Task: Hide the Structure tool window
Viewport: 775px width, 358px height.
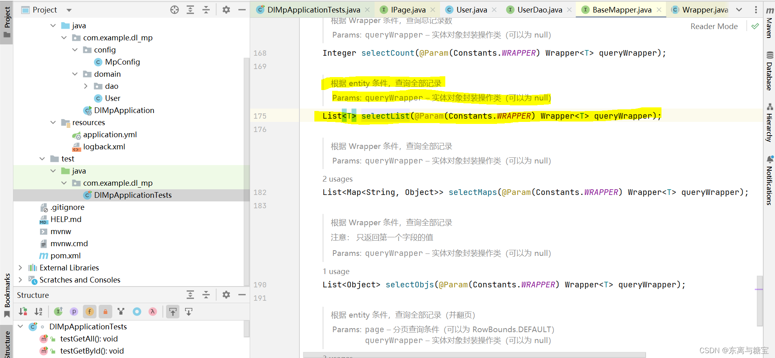Action: [242, 295]
